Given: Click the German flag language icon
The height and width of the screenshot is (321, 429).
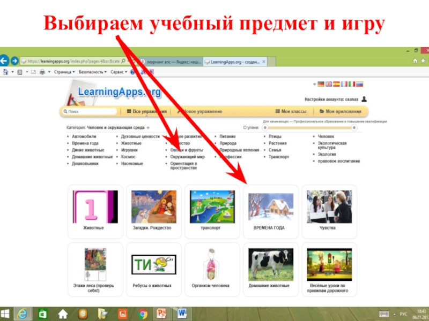Looking at the screenshot, I should tap(321, 84).
